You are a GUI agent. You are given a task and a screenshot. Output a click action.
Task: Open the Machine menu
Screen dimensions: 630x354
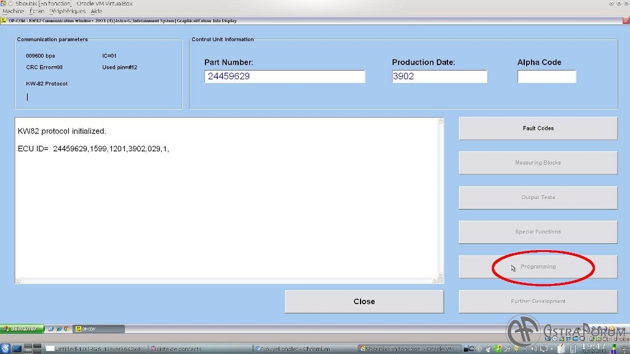click(x=14, y=11)
